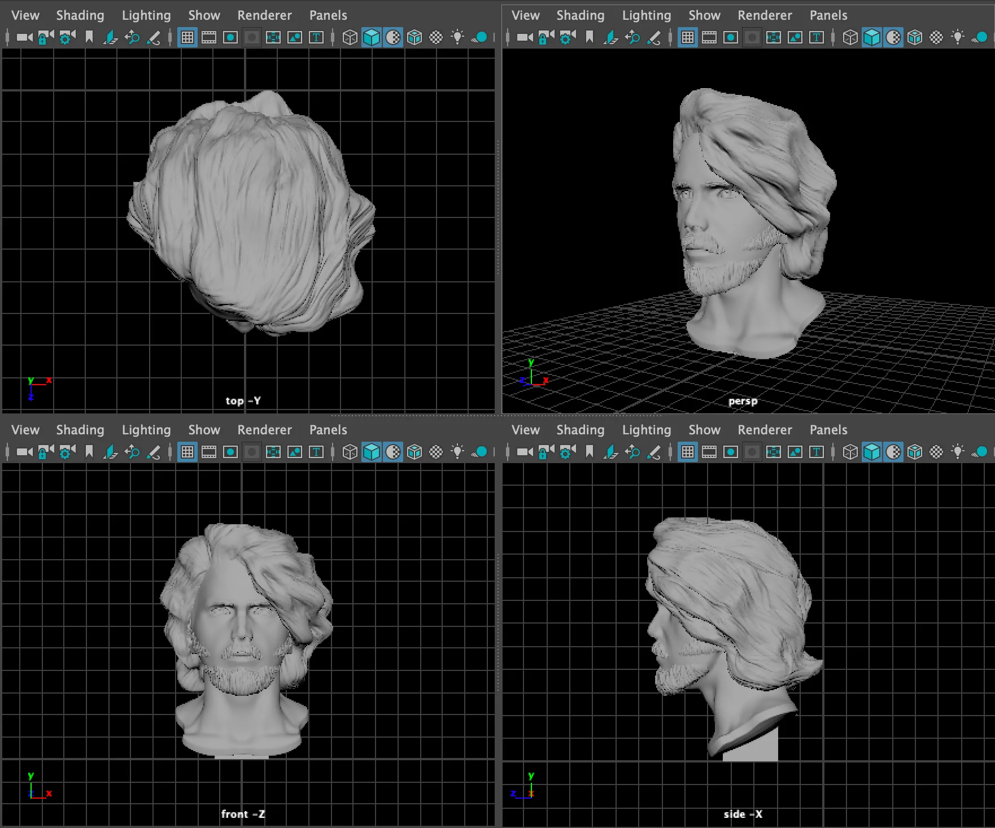The image size is (995, 828).
Task: Open camera attributes in front view panel
Action: 67,452
